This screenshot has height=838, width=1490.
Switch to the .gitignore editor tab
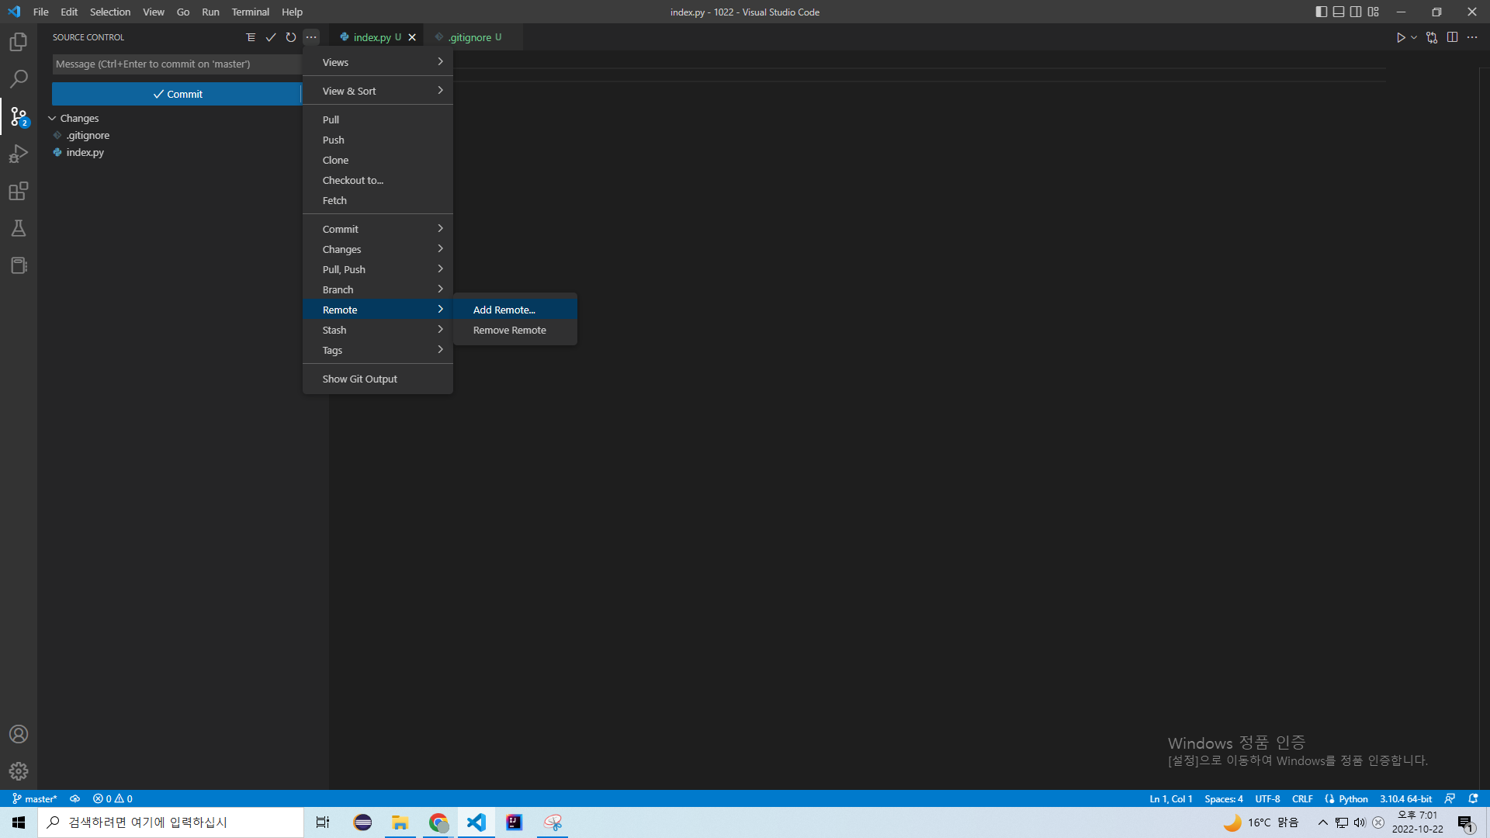point(473,37)
